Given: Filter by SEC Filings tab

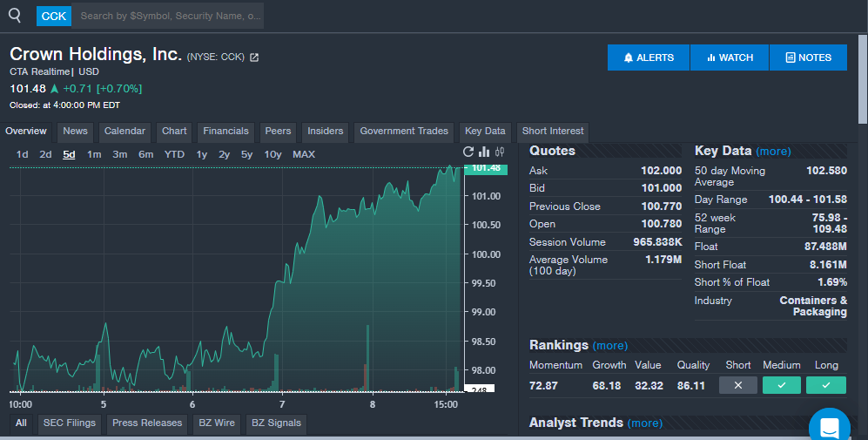Looking at the screenshot, I should click(x=70, y=423).
